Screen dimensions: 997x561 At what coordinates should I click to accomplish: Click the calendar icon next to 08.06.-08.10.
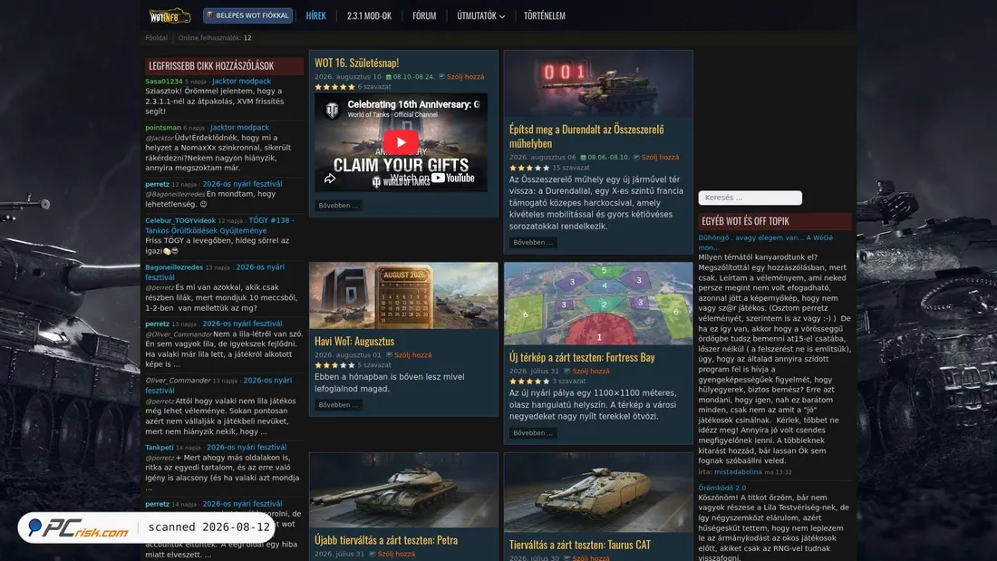point(583,157)
